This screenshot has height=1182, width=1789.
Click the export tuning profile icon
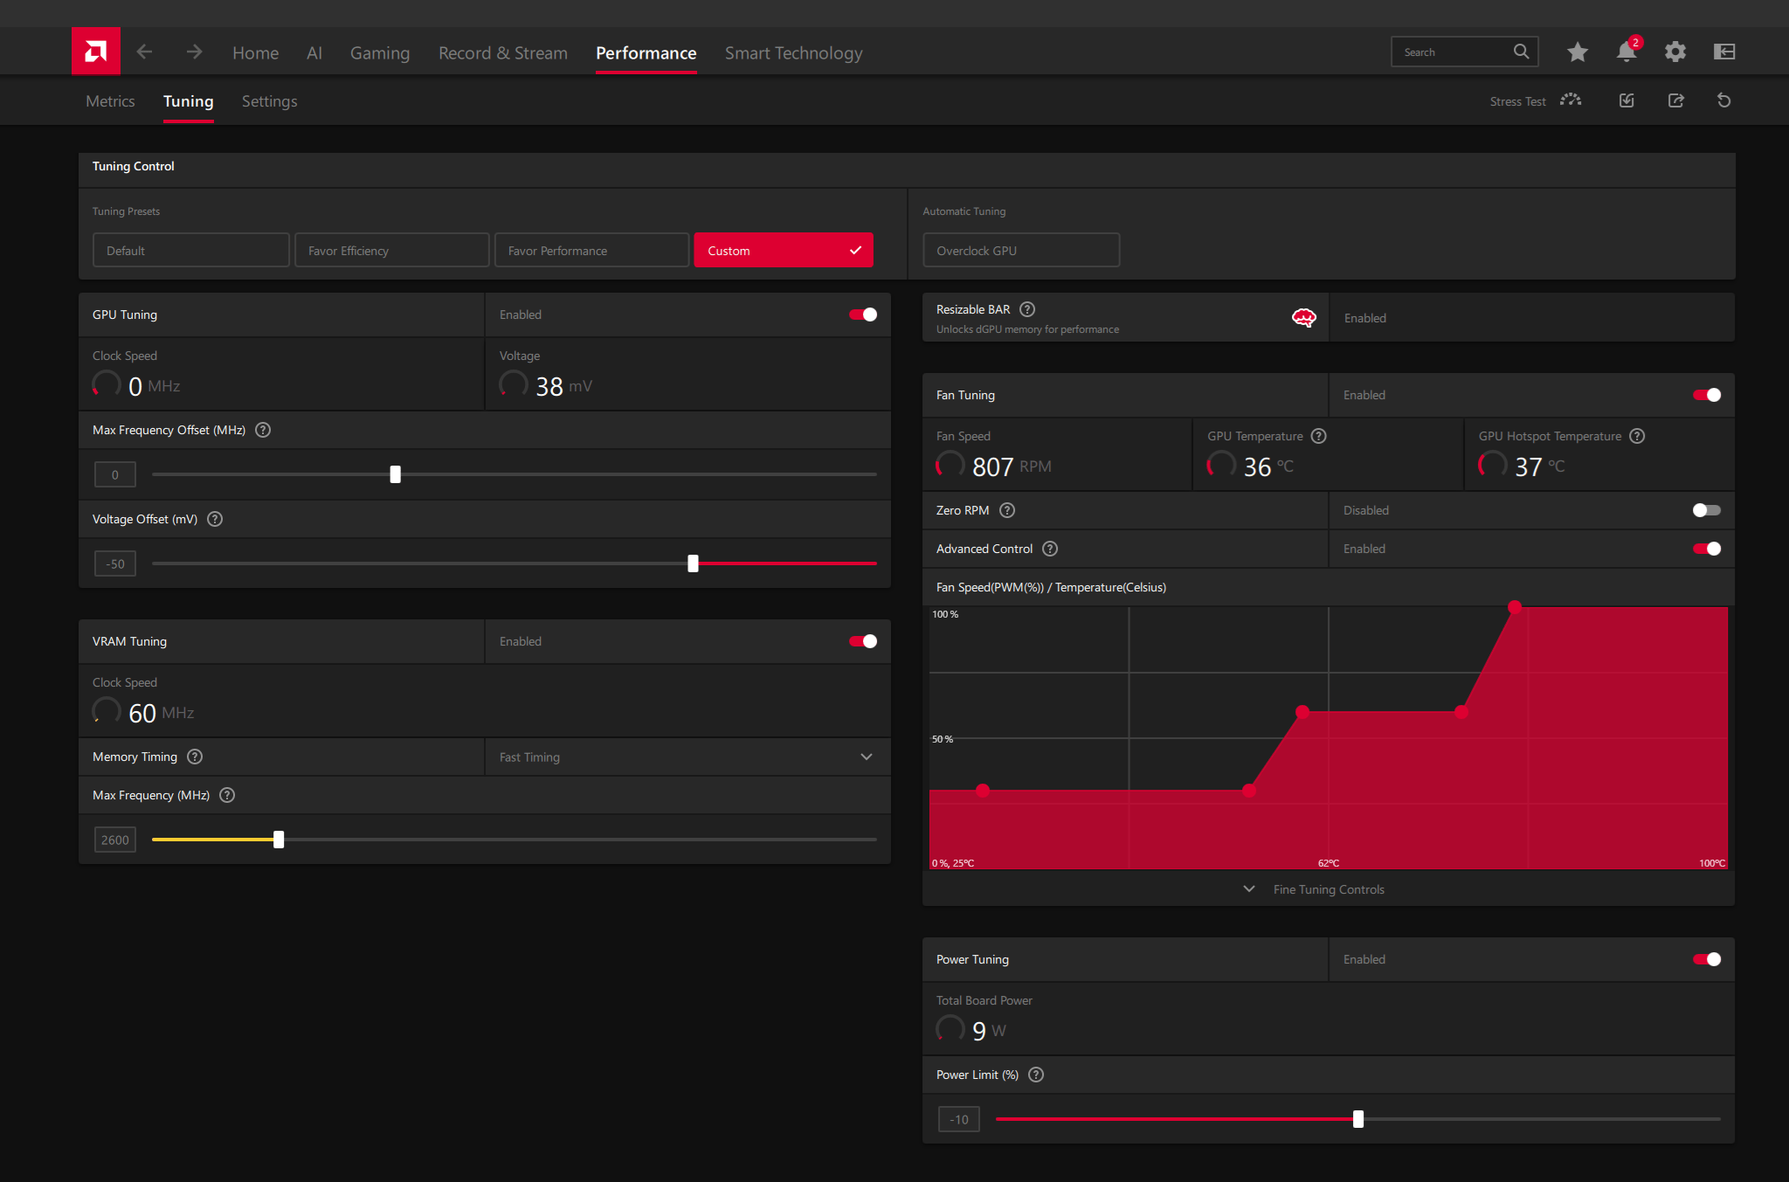click(x=1675, y=100)
